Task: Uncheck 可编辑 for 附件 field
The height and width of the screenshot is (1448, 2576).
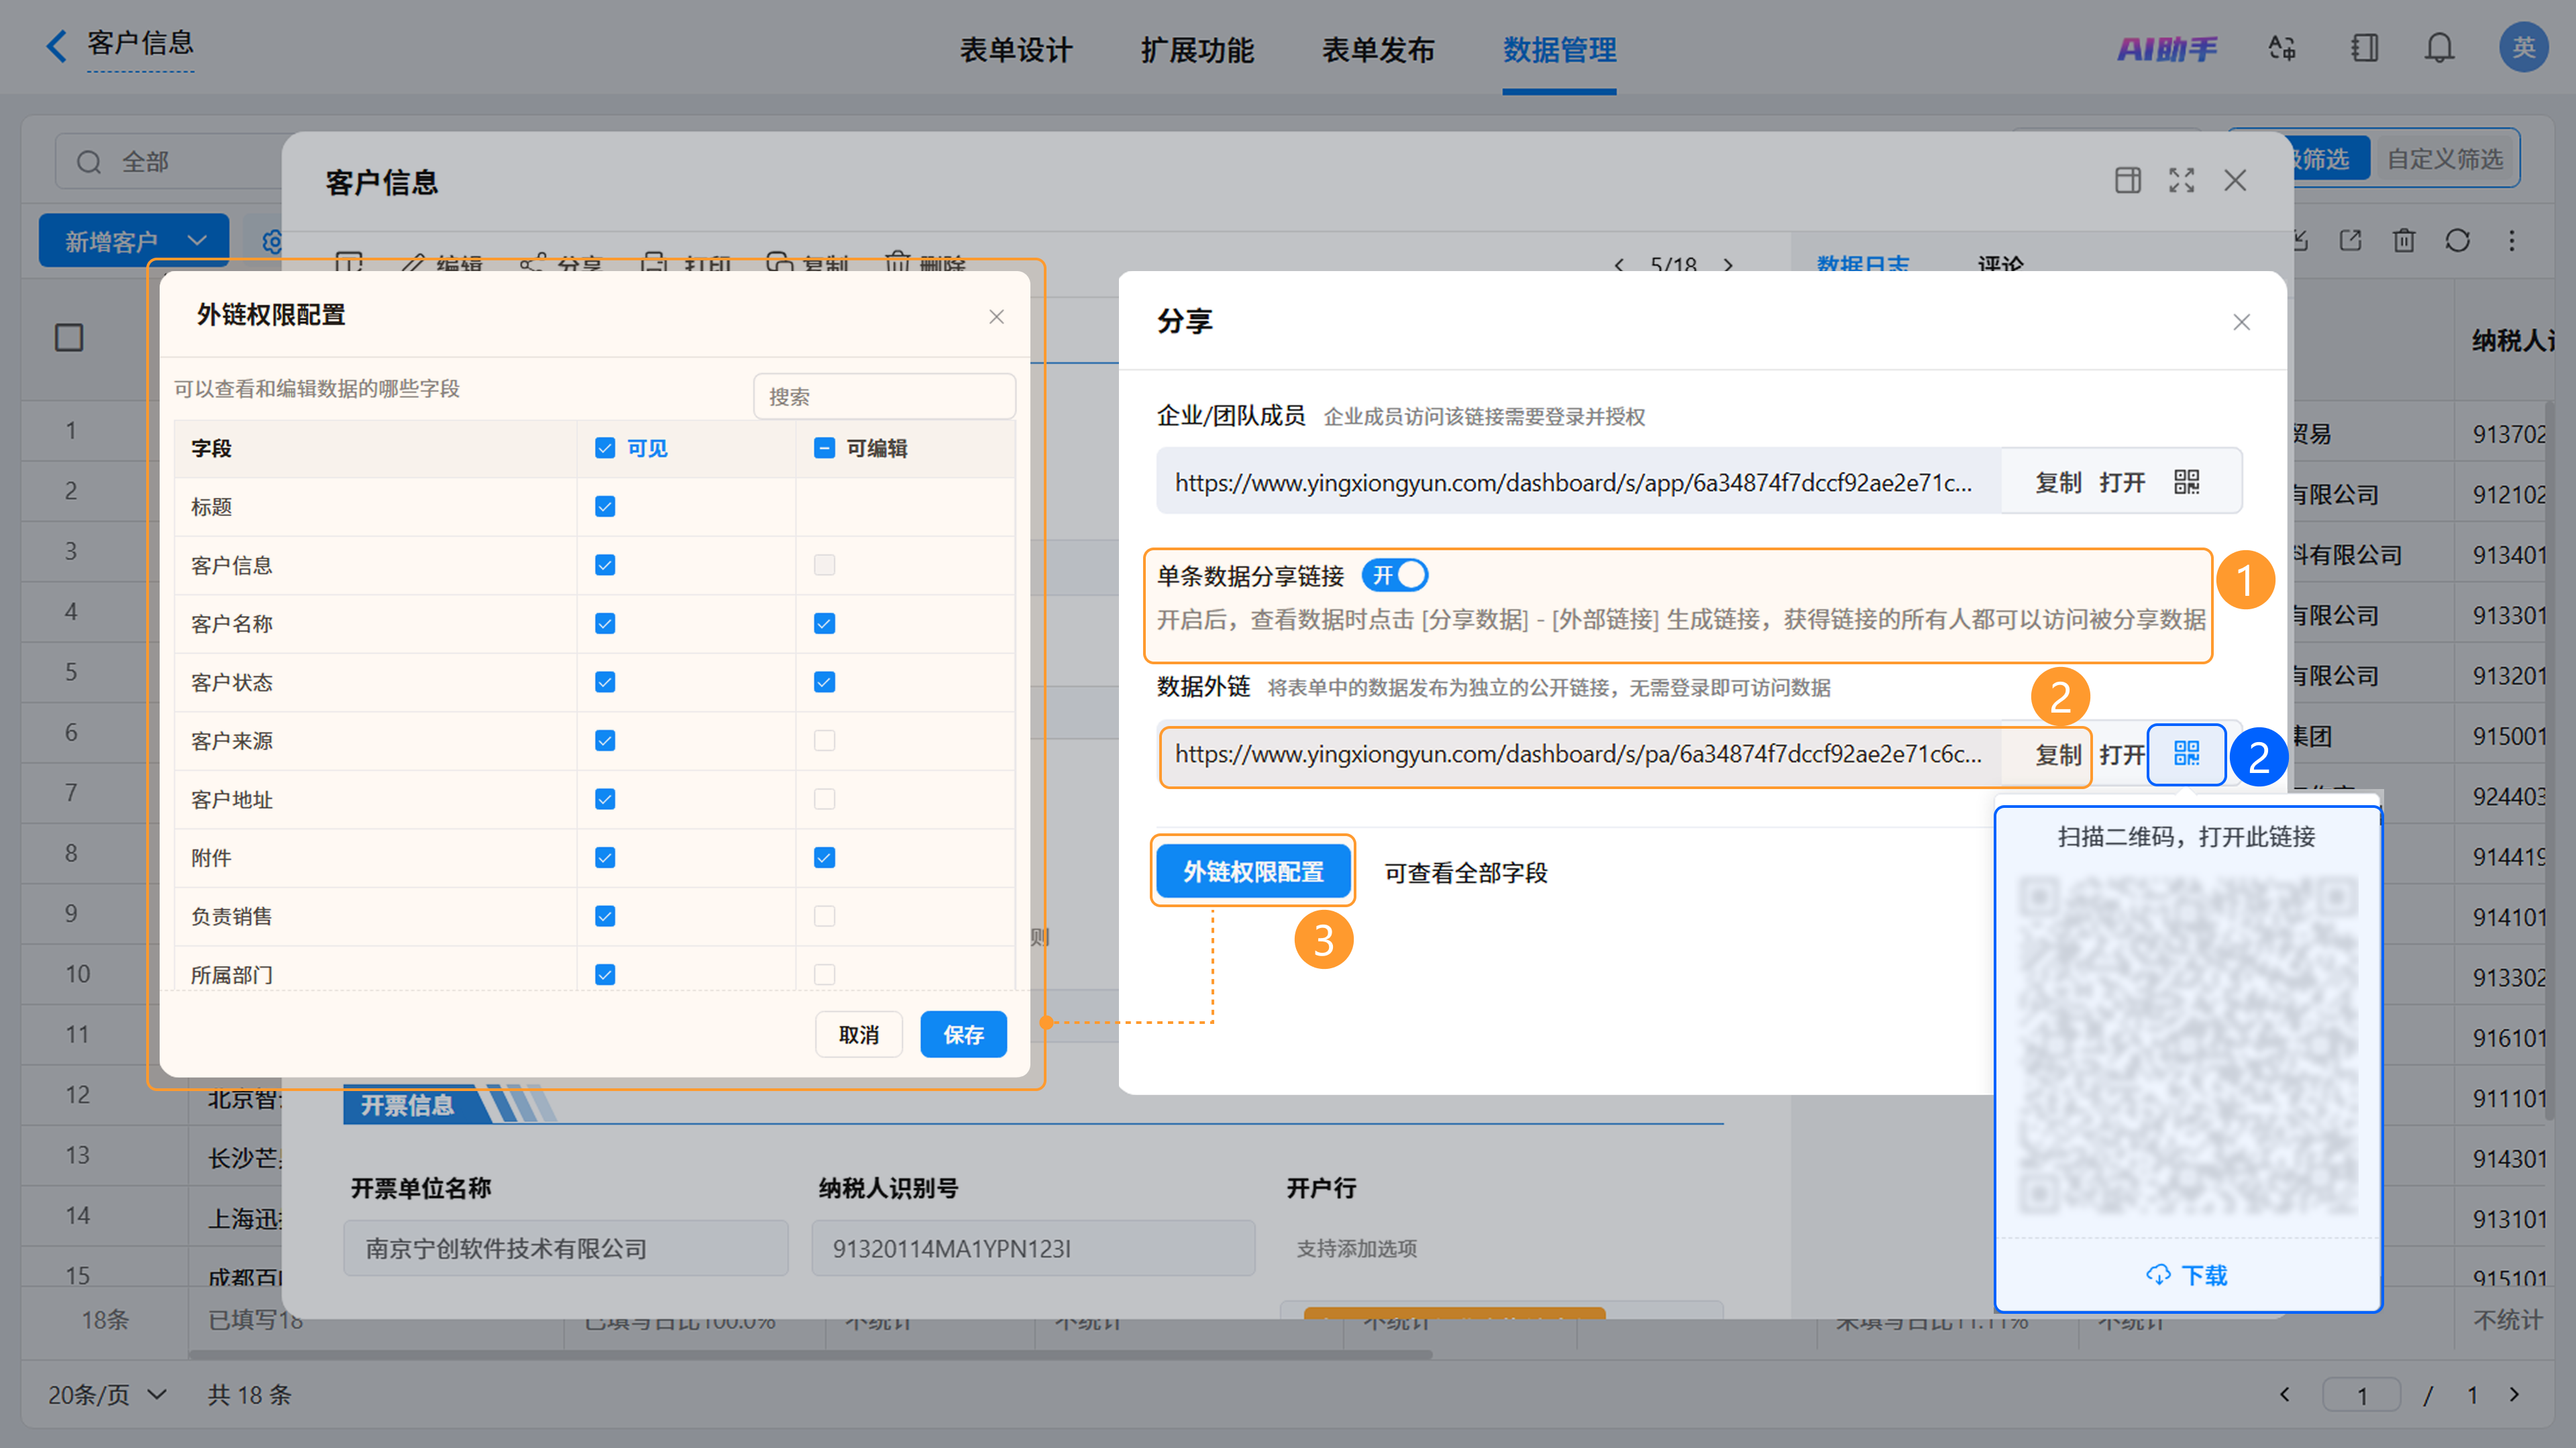Action: click(x=824, y=858)
